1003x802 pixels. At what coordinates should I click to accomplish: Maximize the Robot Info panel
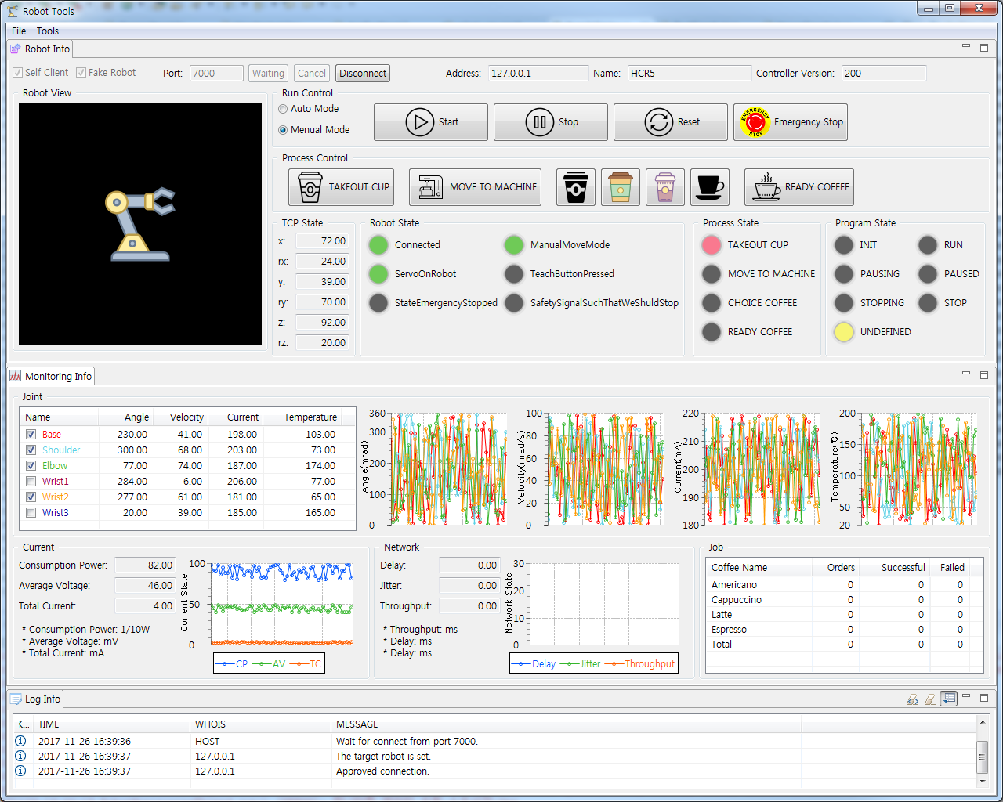coord(984,48)
